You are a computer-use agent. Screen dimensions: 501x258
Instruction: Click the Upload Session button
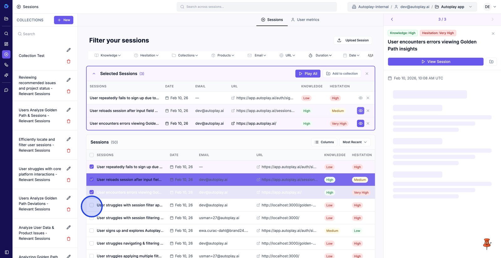click(353, 40)
